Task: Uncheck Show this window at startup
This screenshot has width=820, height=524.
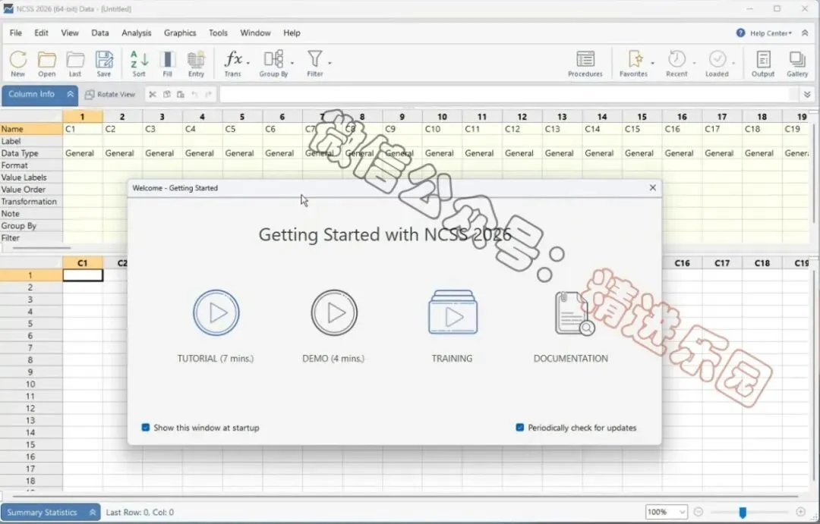Action: tap(145, 428)
